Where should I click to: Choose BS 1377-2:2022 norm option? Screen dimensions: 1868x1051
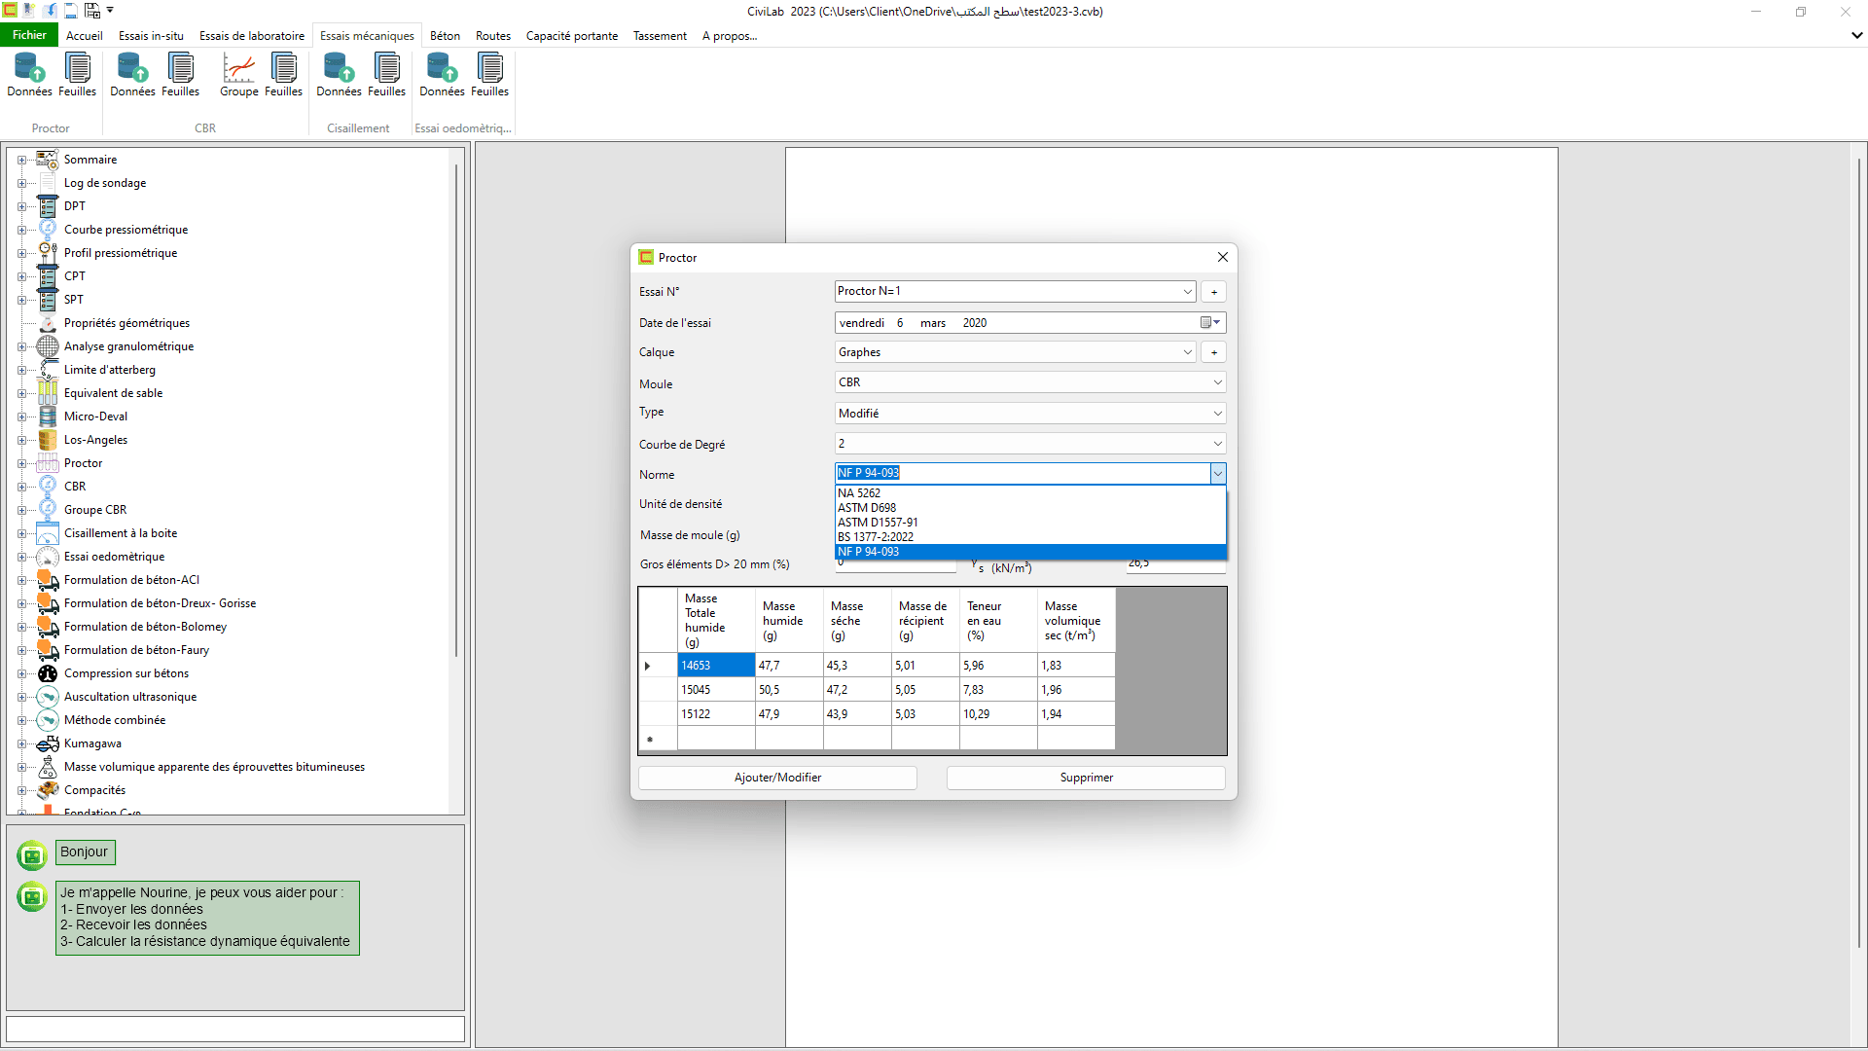[x=1030, y=537]
